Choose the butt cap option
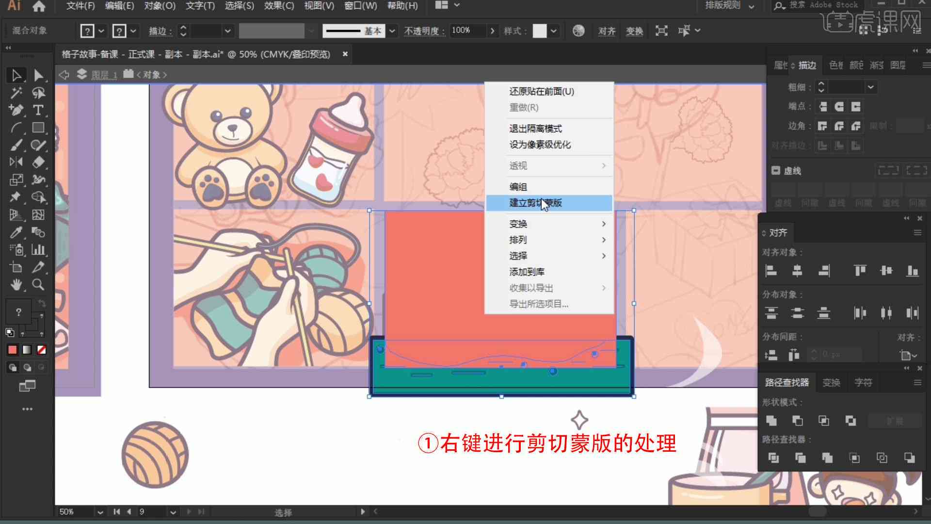The width and height of the screenshot is (931, 524). tap(823, 106)
